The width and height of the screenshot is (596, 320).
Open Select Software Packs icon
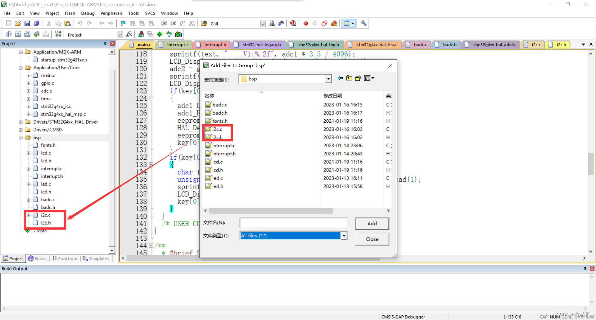(x=169, y=34)
